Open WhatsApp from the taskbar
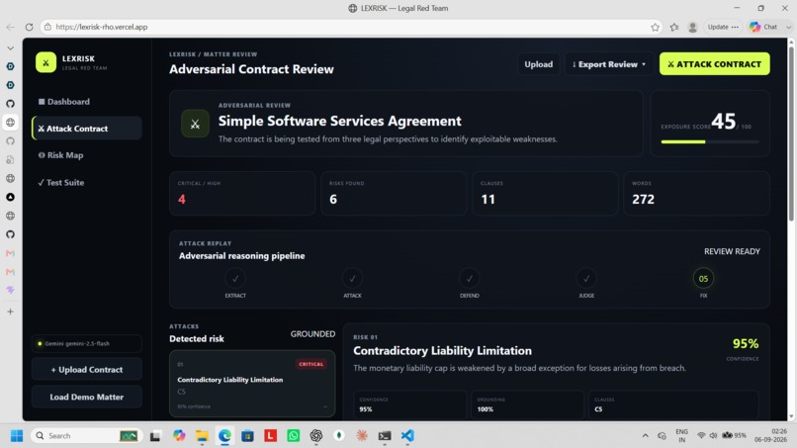 (294, 436)
